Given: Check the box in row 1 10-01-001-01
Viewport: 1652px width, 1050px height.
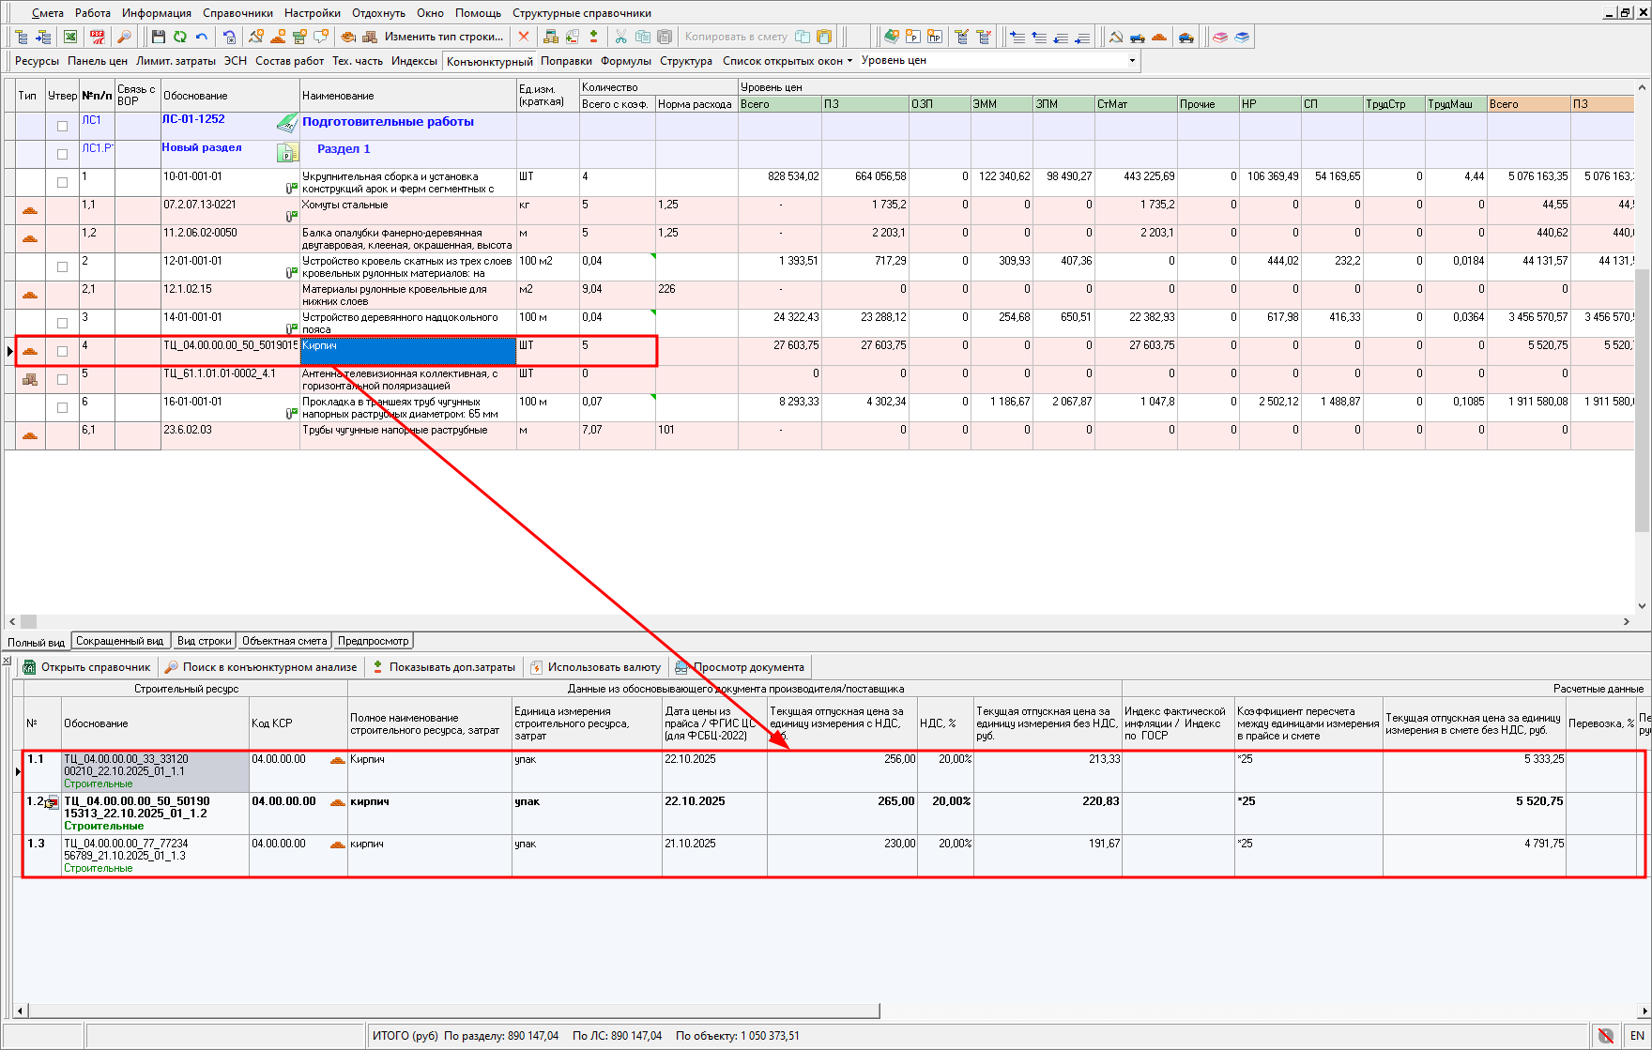Looking at the screenshot, I should tap(62, 182).
